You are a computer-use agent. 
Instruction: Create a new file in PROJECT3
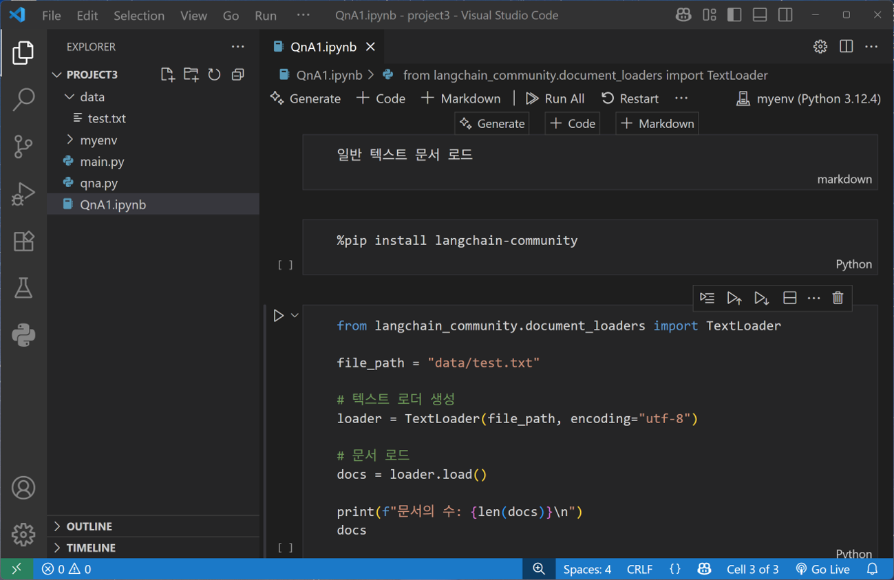(167, 74)
